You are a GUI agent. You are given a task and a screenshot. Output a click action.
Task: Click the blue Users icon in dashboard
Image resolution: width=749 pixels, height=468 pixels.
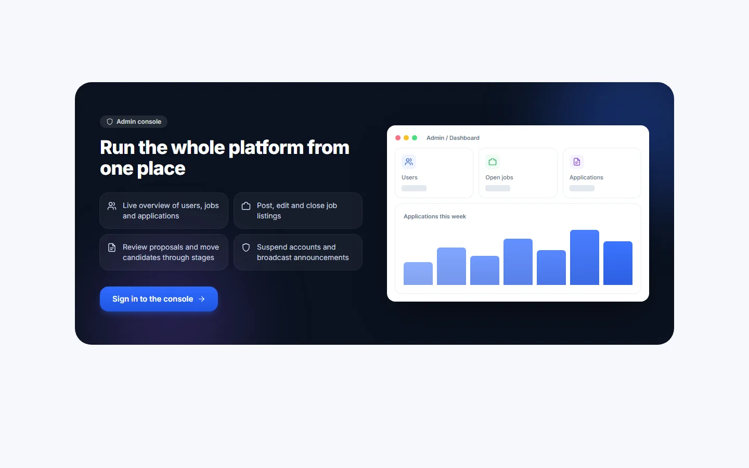pyautogui.click(x=409, y=162)
